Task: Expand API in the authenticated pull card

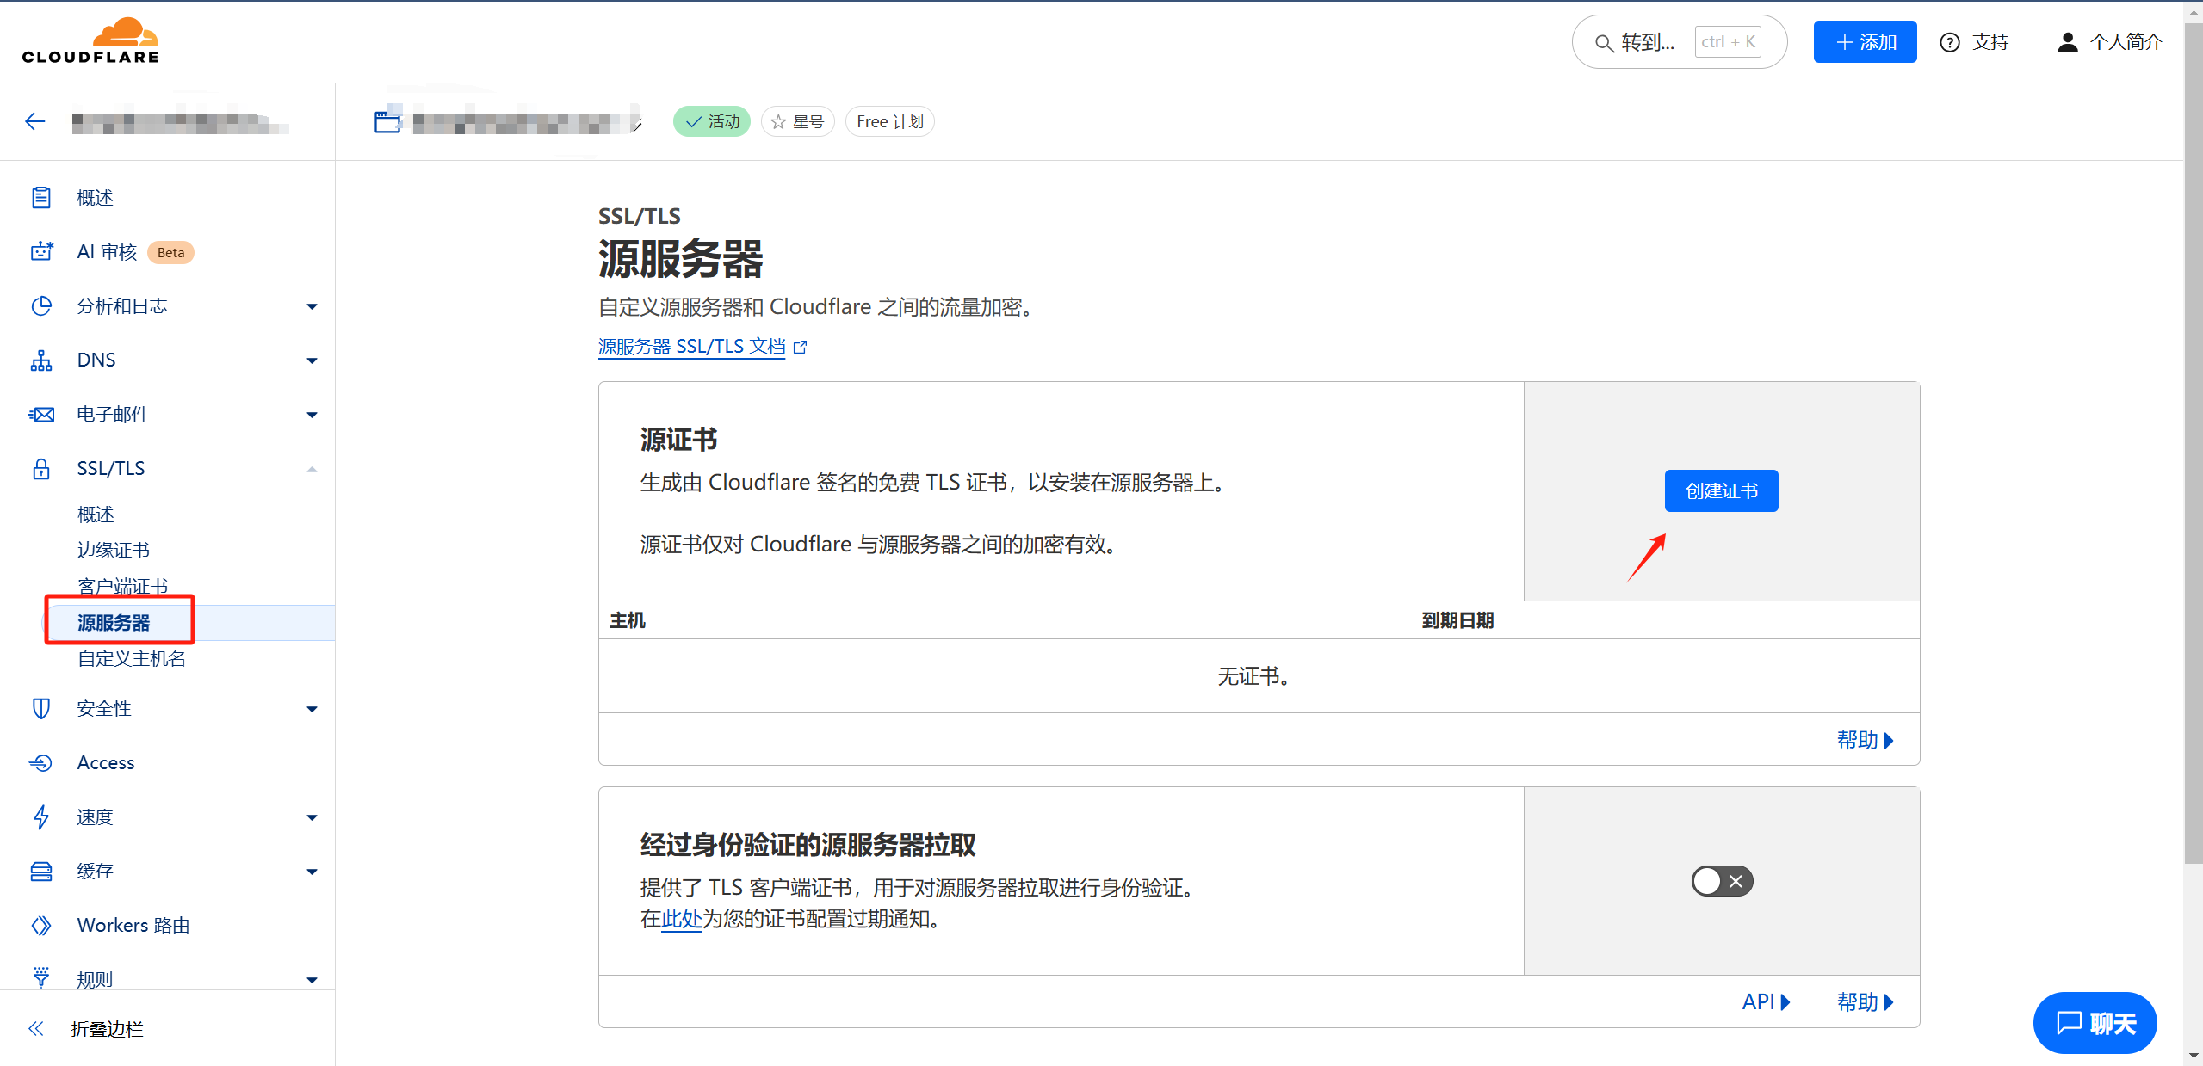Action: tap(1766, 1001)
